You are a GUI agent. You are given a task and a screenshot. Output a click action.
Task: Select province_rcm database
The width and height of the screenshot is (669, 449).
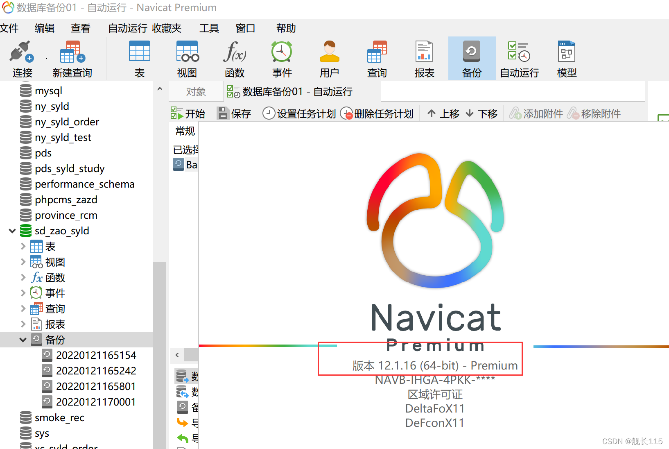tap(66, 215)
